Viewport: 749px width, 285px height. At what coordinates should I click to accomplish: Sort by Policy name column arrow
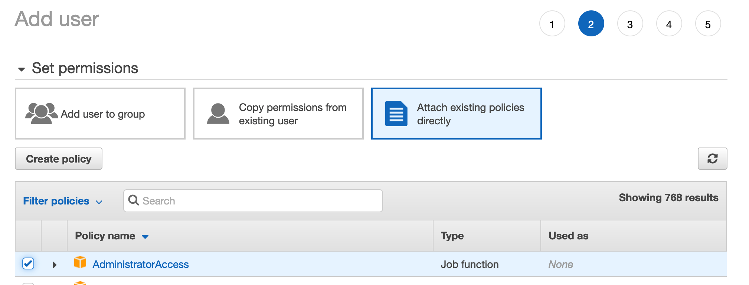click(145, 237)
